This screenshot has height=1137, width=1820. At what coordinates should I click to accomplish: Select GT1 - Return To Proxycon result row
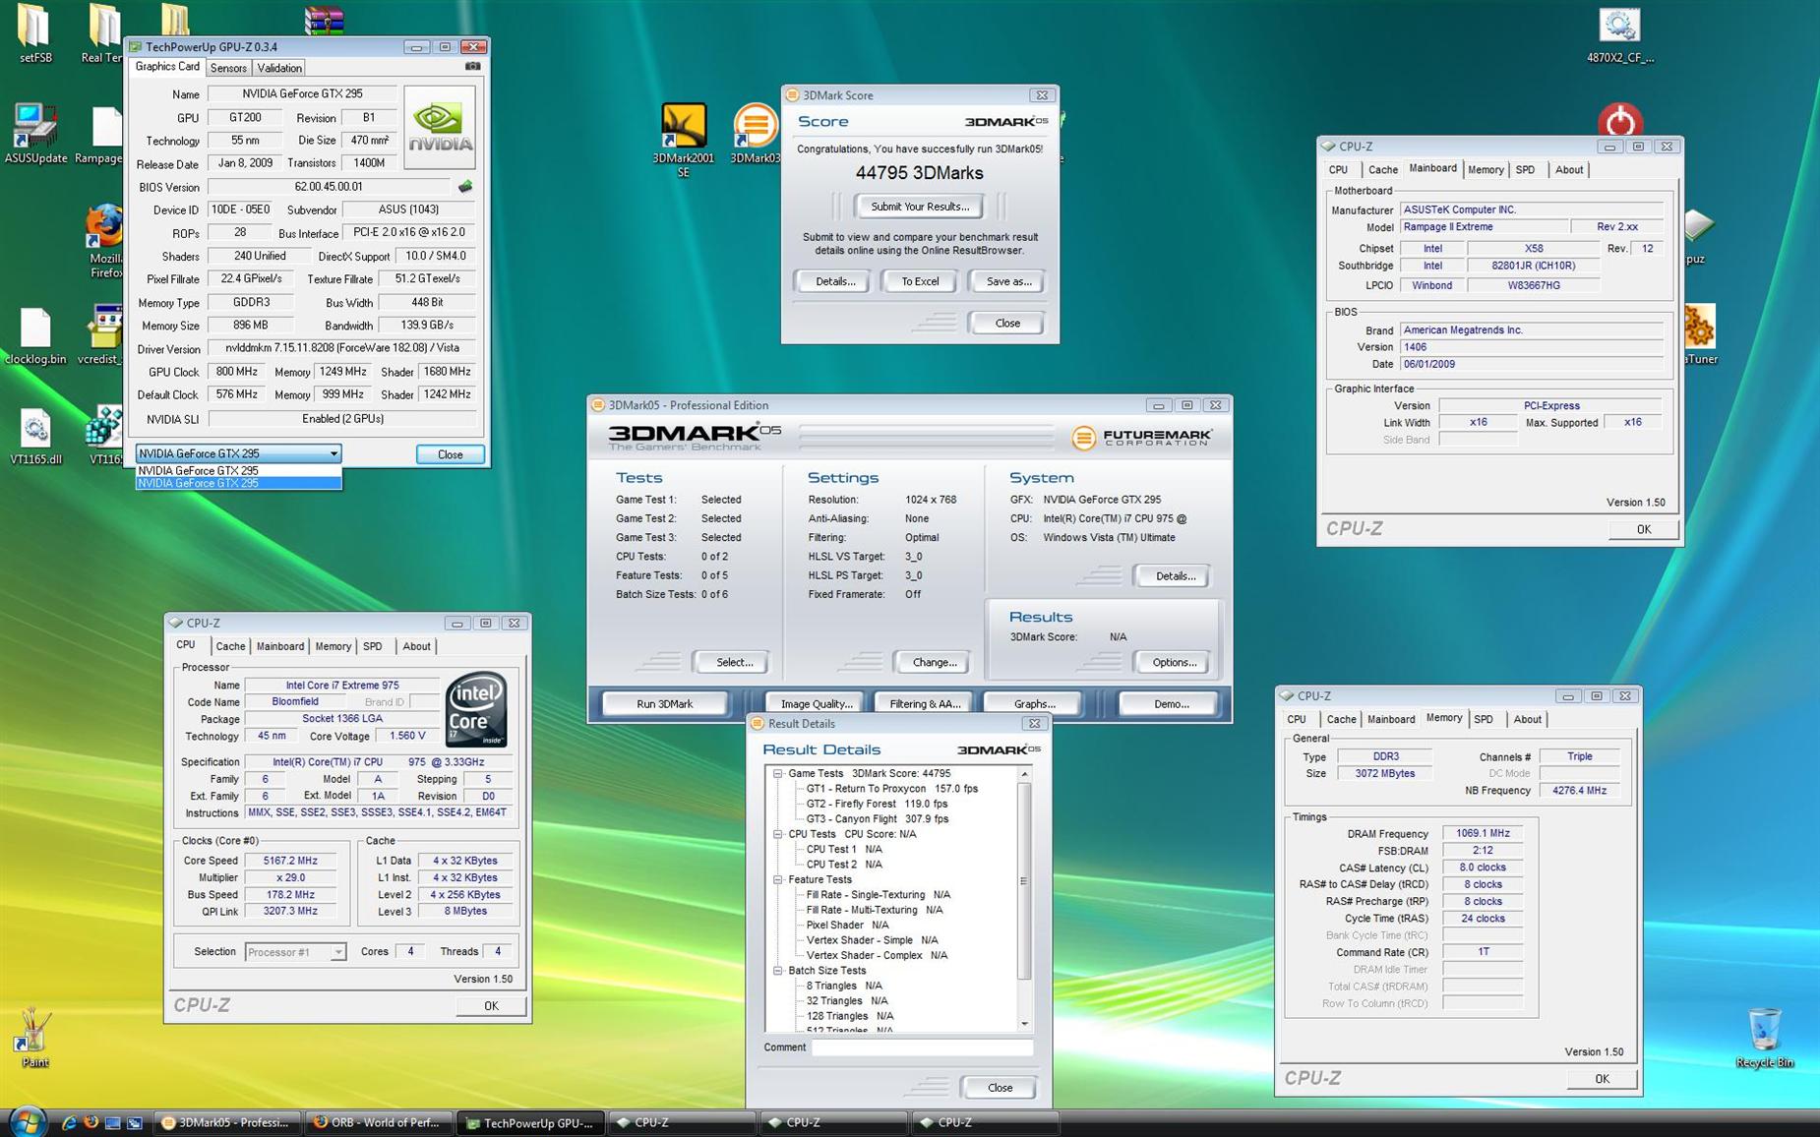point(891,788)
